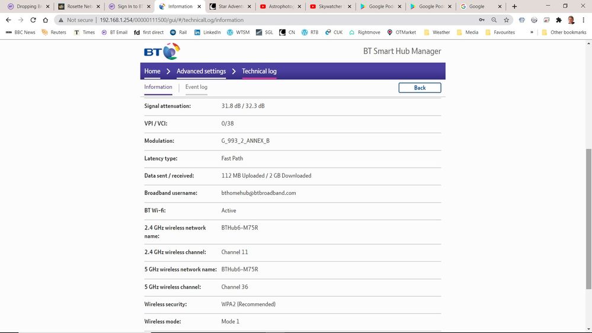Switch to the Star Adventurer browser tab
The width and height of the screenshot is (592, 333).
(229, 7)
